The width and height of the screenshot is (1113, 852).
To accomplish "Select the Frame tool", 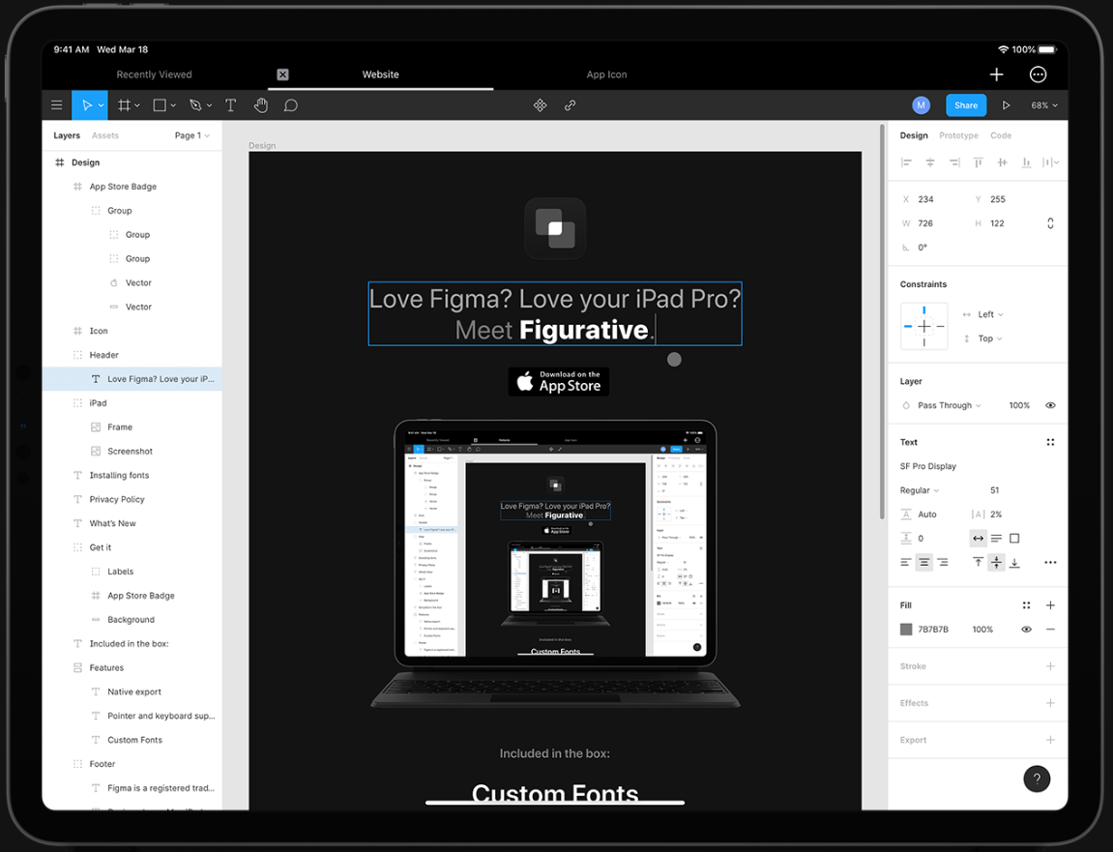I will tap(124, 105).
